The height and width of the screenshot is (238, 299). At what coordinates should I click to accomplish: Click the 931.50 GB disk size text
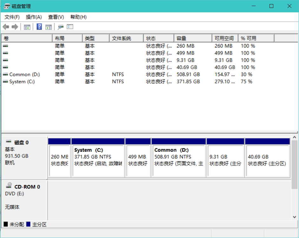point(16,156)
